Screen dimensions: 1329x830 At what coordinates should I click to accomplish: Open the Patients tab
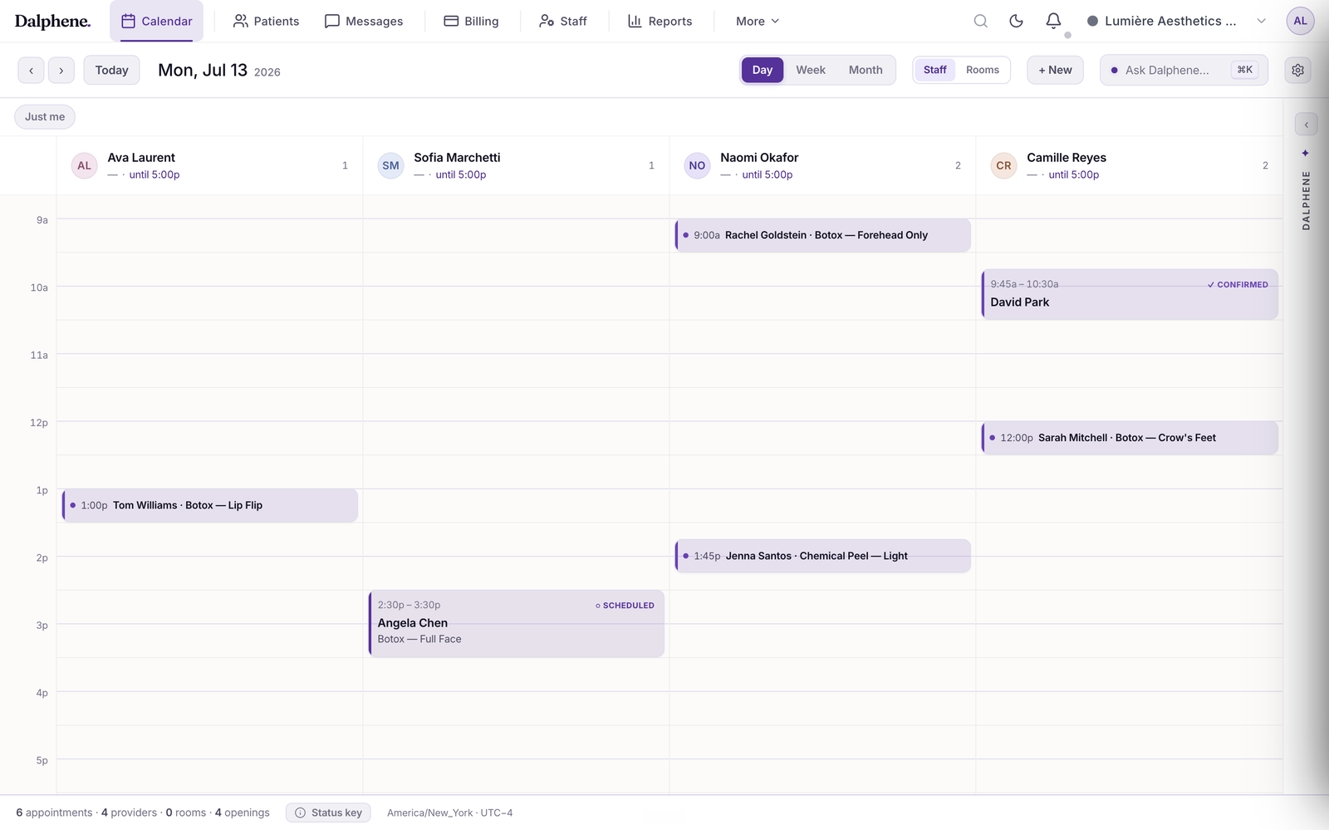pyautogui.click(x=266, y=21)
